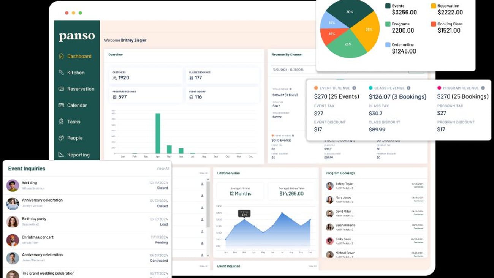The image size is (494, 278).
Task: Click the Customers card people icon
Action: (x=115, y=78)
